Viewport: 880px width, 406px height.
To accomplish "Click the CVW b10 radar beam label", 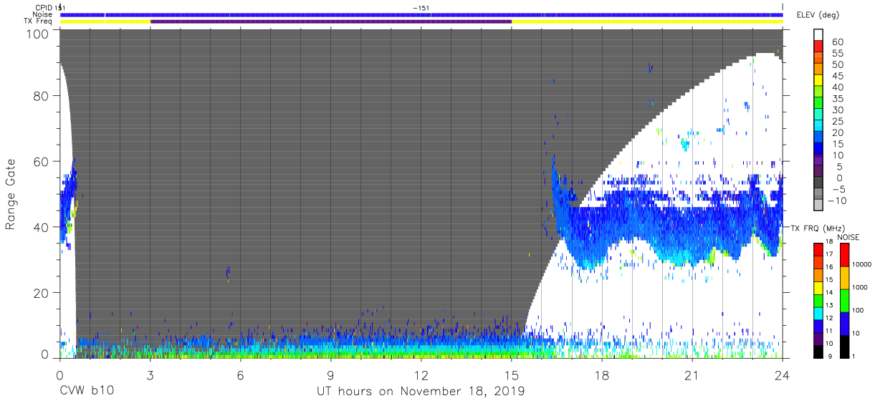I will pyautogui.click(x=86, y=392).
